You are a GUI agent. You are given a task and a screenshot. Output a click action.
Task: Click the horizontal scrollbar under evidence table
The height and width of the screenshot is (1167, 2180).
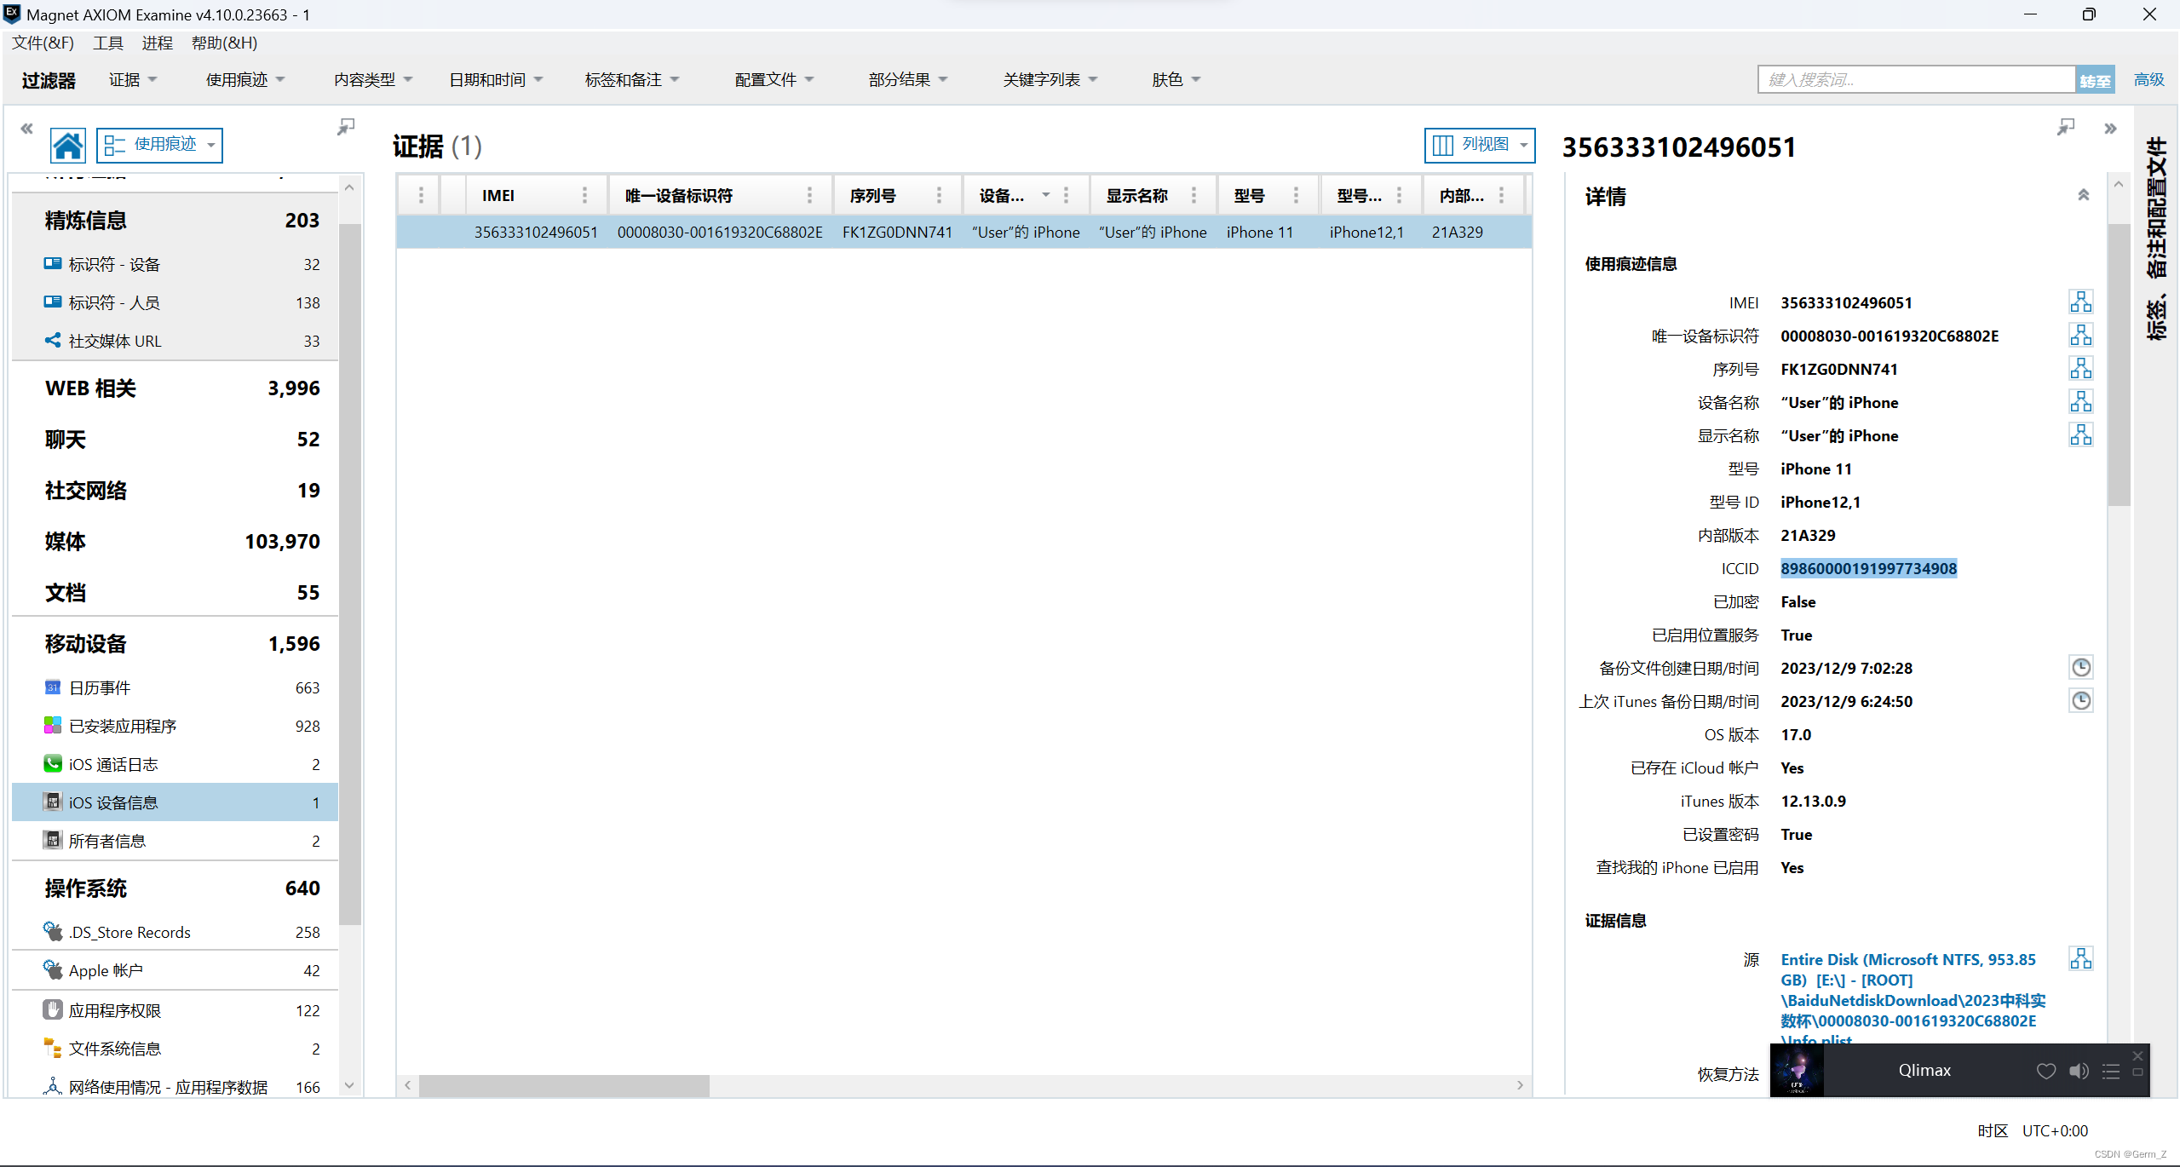[563, 1085]
